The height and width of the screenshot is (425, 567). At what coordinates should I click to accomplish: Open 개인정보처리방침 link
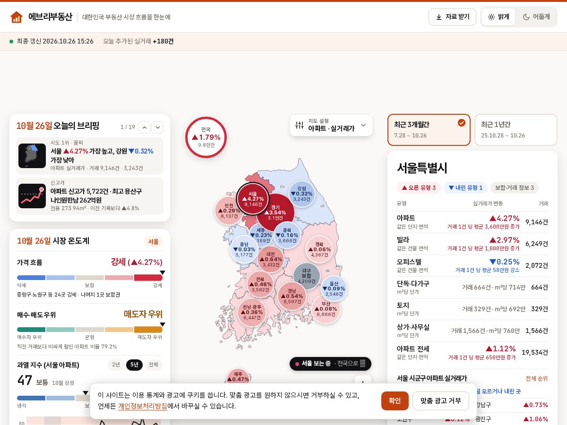pos(143,406)
